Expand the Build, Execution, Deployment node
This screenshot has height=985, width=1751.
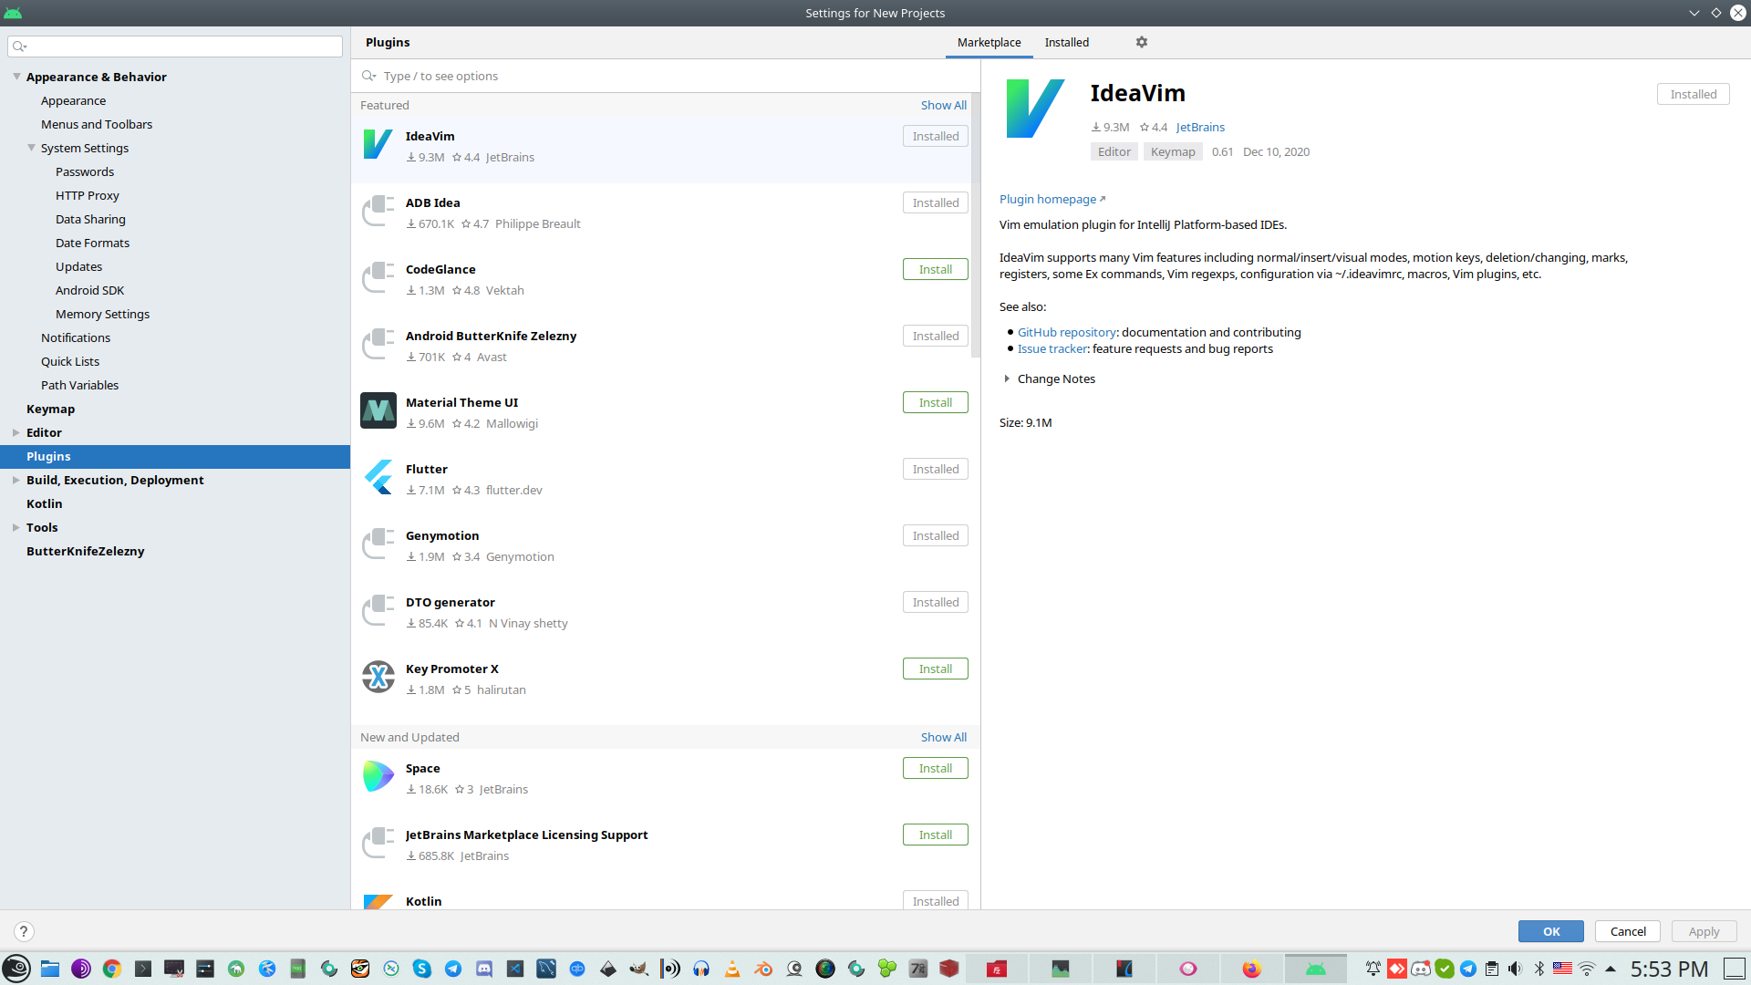pos(16,480)
